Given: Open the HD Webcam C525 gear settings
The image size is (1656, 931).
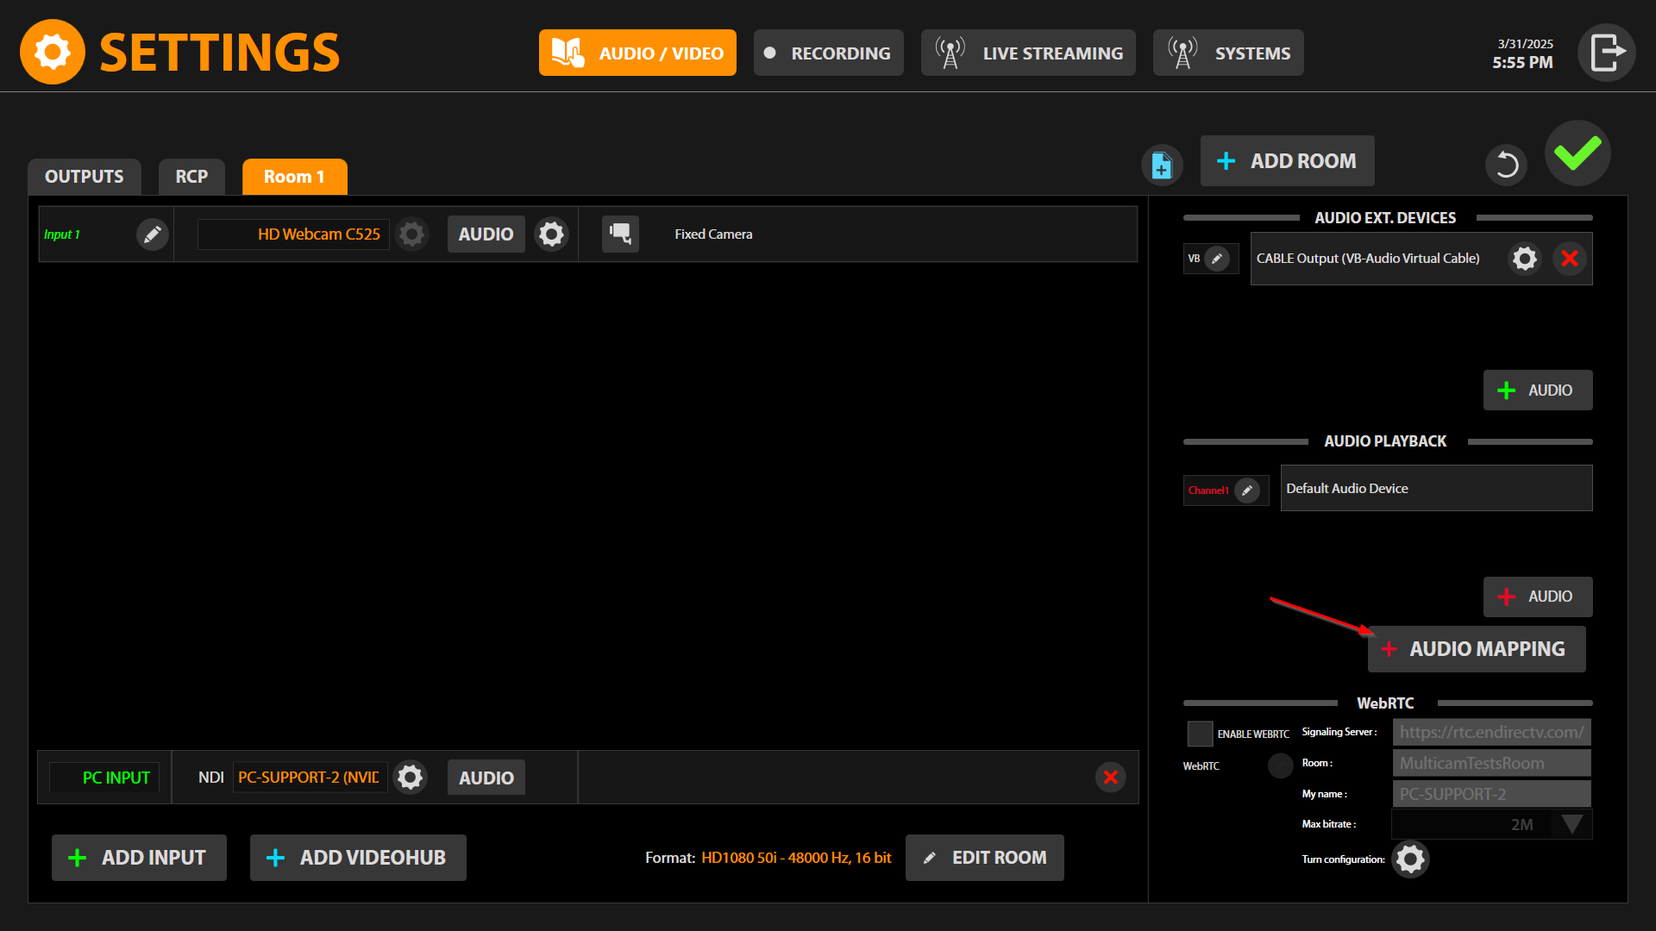Looking at the screenshot, I should click(412, 234).
